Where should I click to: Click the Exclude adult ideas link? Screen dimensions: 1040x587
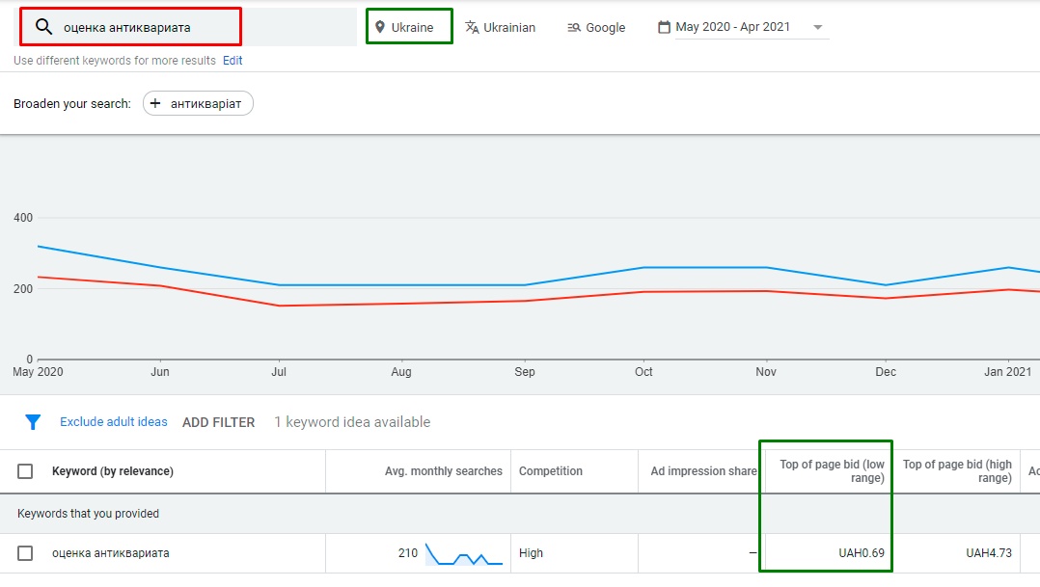point(113,422)
